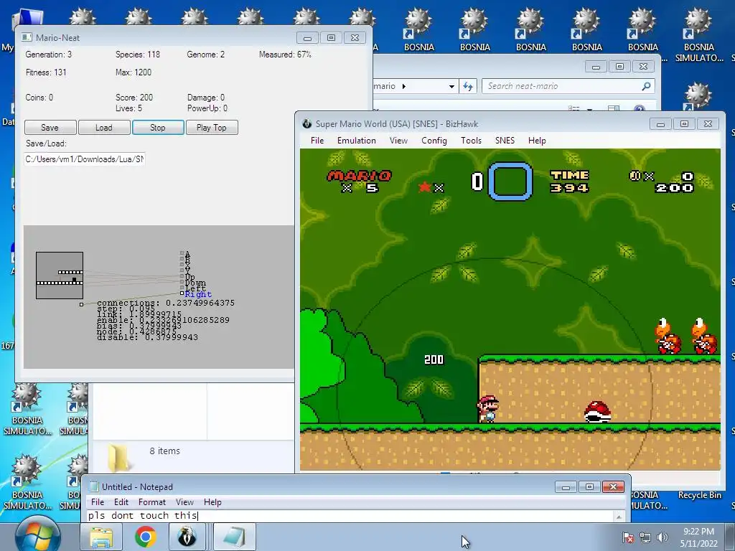The image size is (735, 551).
Task: Select BOSNIA SIMULATO... icon left of Recycle Bin
Action: [x=648, y=500]
